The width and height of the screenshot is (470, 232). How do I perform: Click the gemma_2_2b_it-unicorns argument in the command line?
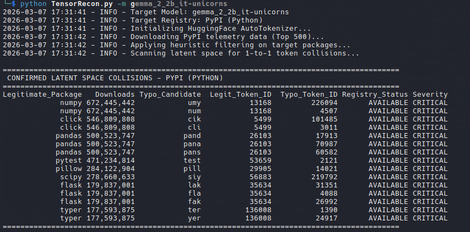[x=179, y=4]
